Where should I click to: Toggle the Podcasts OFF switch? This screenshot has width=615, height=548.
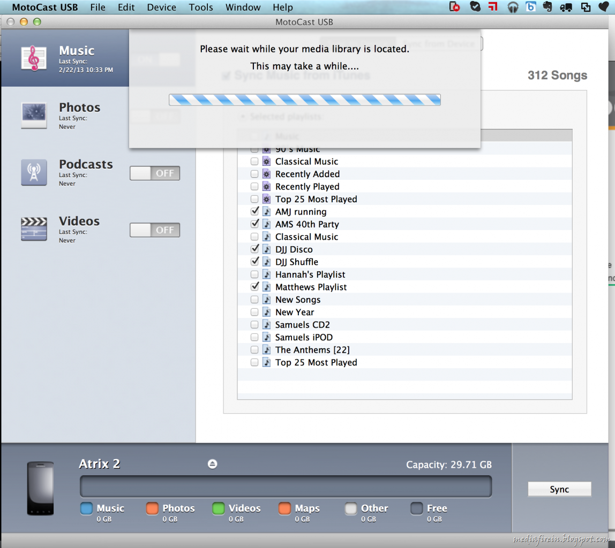point(155,173)
